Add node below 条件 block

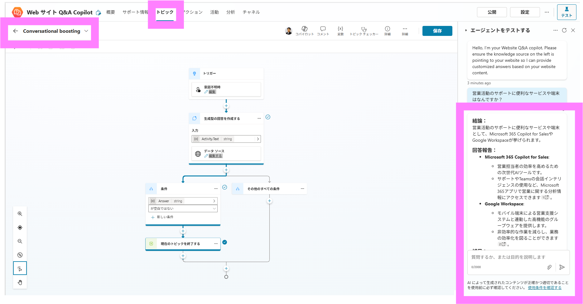pos(183,231)
